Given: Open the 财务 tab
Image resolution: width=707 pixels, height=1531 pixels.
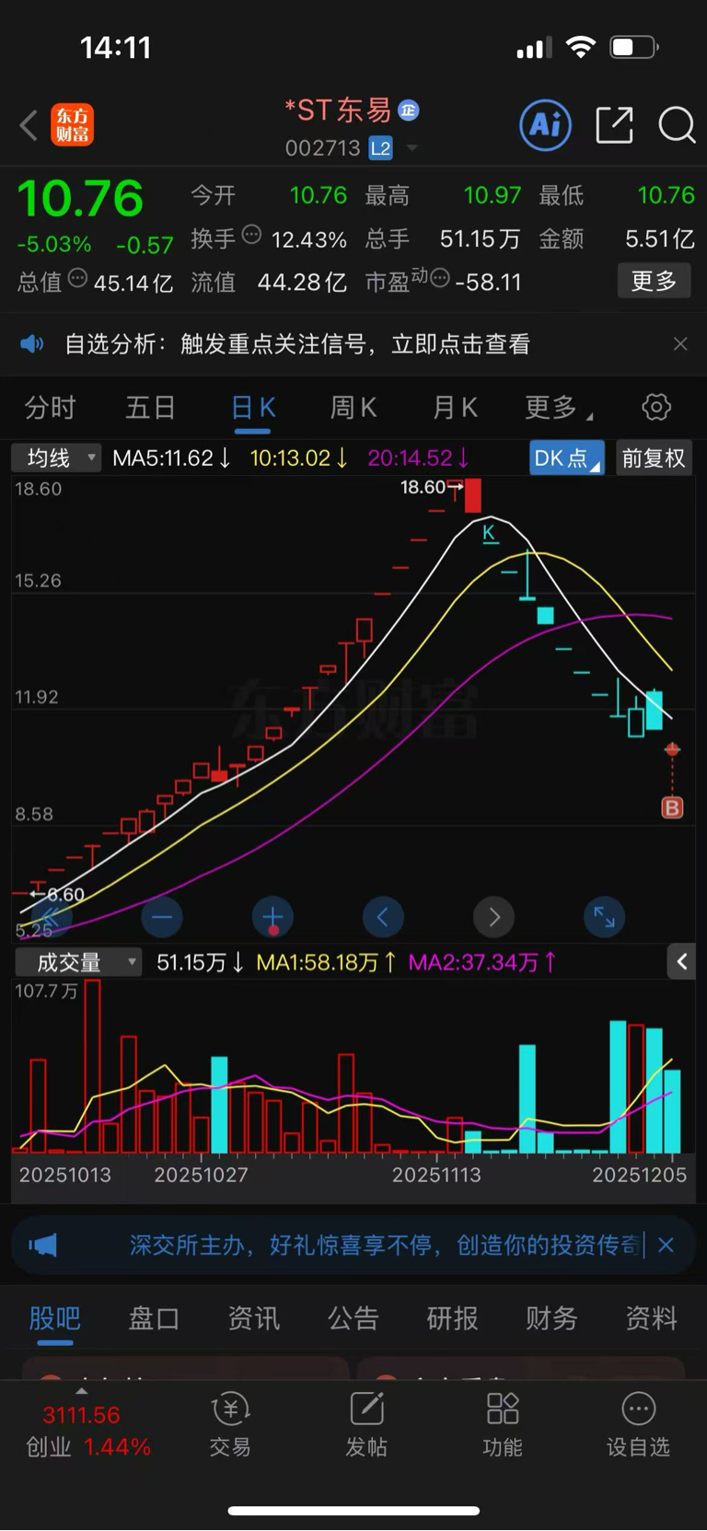Looking at the screenshot, I should click(552, 1318).
